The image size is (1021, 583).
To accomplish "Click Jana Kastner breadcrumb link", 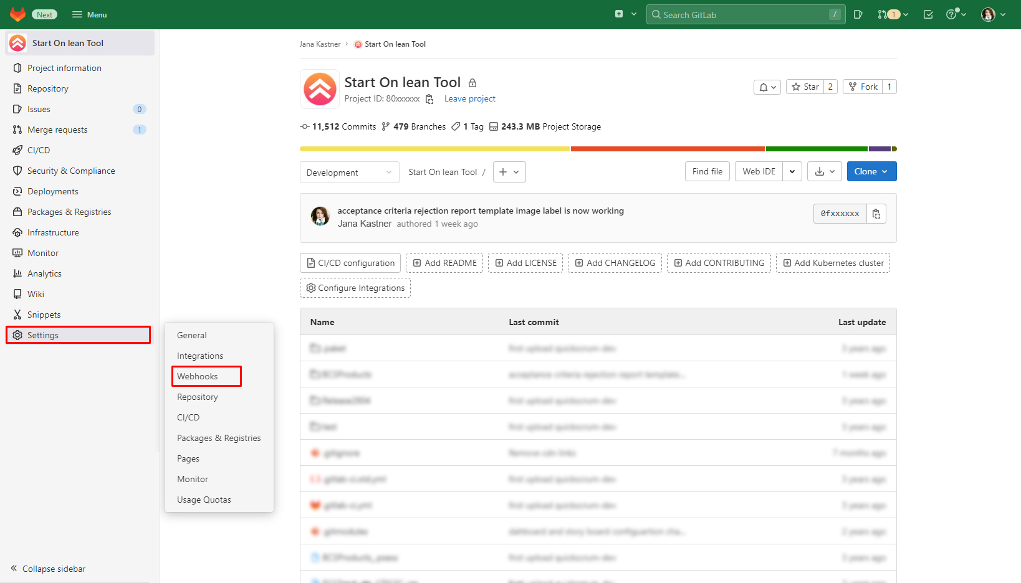I will (320, 44).
